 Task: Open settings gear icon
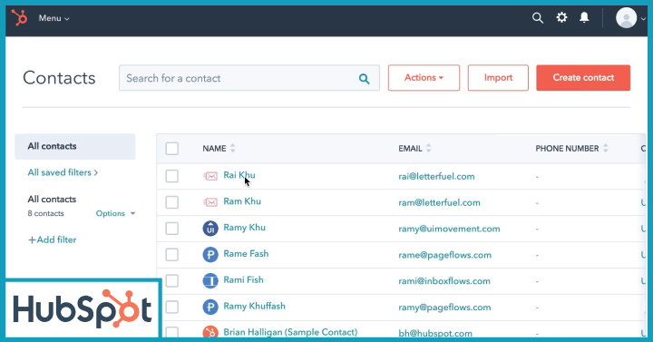(561, 17)
